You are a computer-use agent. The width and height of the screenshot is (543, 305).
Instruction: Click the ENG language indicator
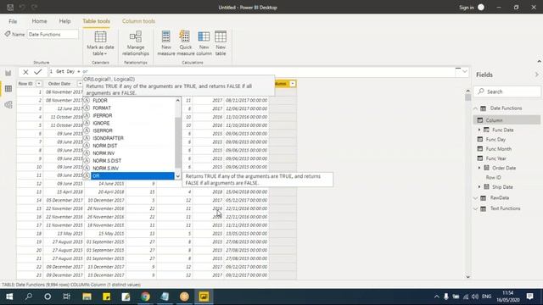(486, 297)
